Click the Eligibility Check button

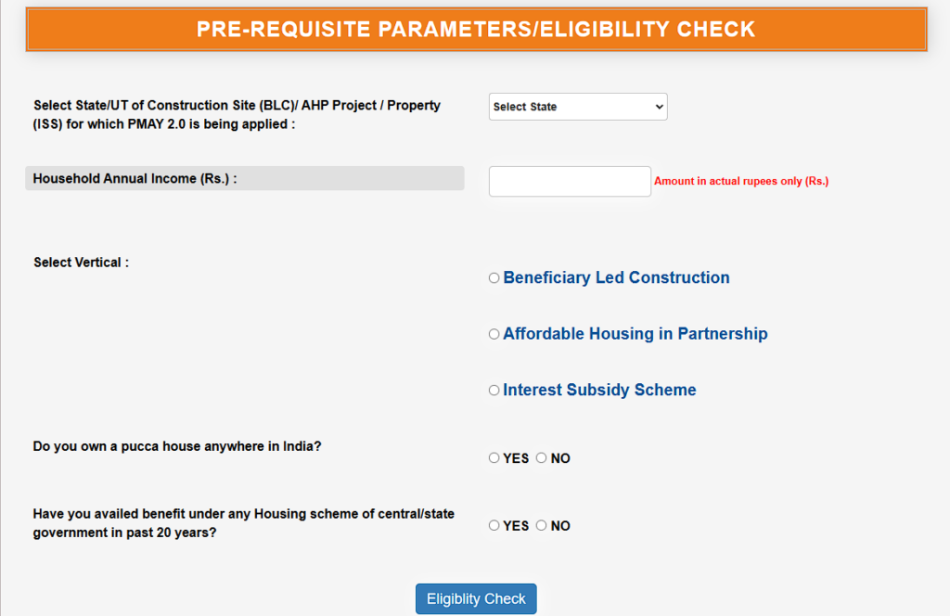click(x=476, y=599)
